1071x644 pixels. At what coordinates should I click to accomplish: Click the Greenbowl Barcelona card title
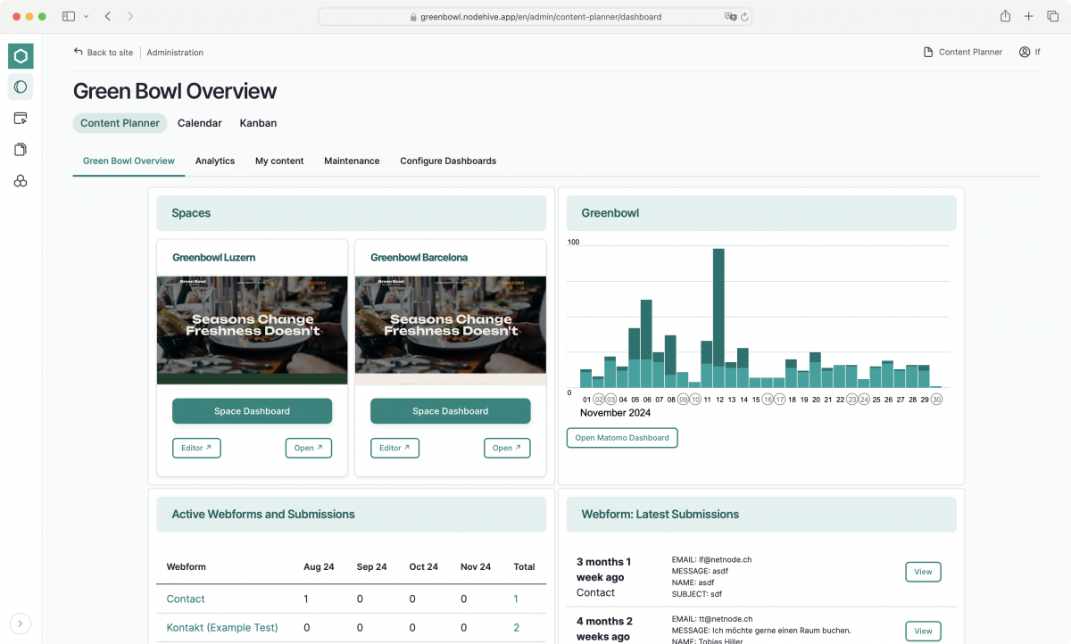coord(419,258)
